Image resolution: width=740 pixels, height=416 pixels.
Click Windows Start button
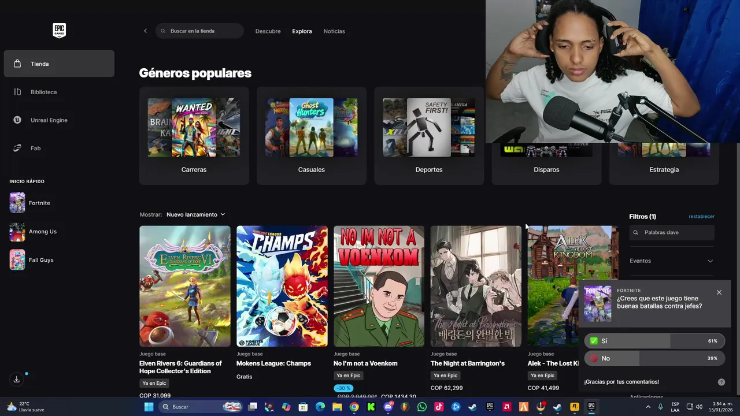pyautogui.click(x=149, y=407)
